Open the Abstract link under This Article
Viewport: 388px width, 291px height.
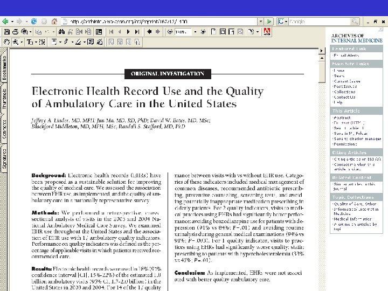pos(342,117)
